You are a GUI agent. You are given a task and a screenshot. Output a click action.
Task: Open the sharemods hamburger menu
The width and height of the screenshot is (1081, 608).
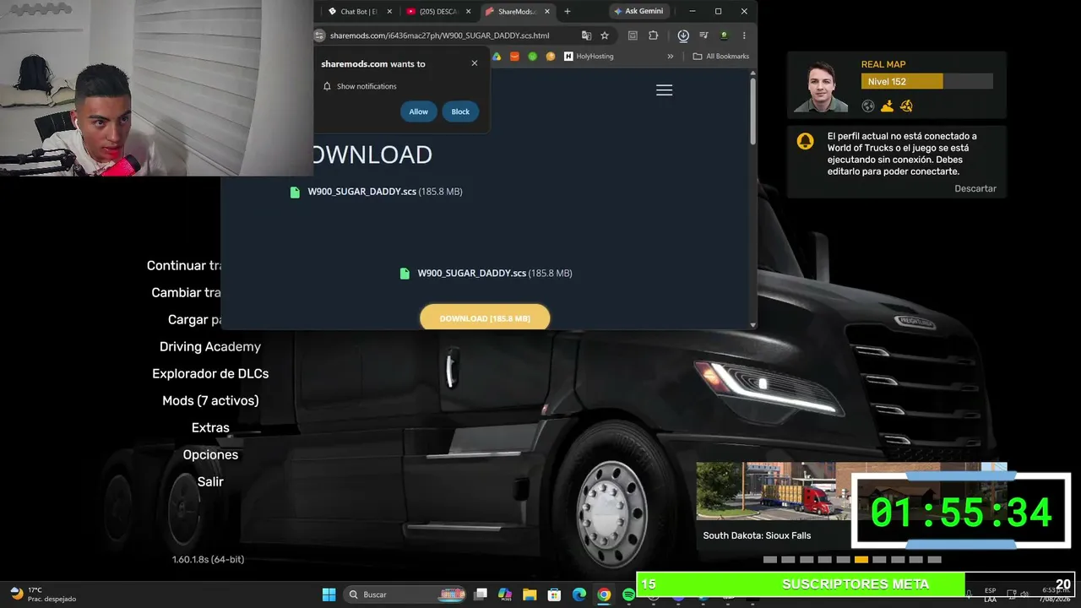[x=664, y=90]
